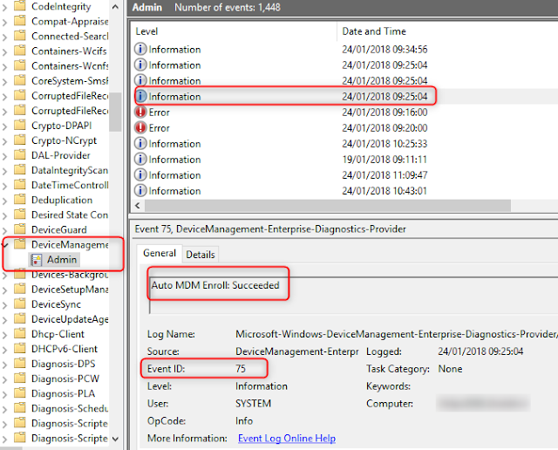The width and height of the screenshot is (558, 450).
Task: Click the Desired State Con folder icon
Action: pos(20,215)
